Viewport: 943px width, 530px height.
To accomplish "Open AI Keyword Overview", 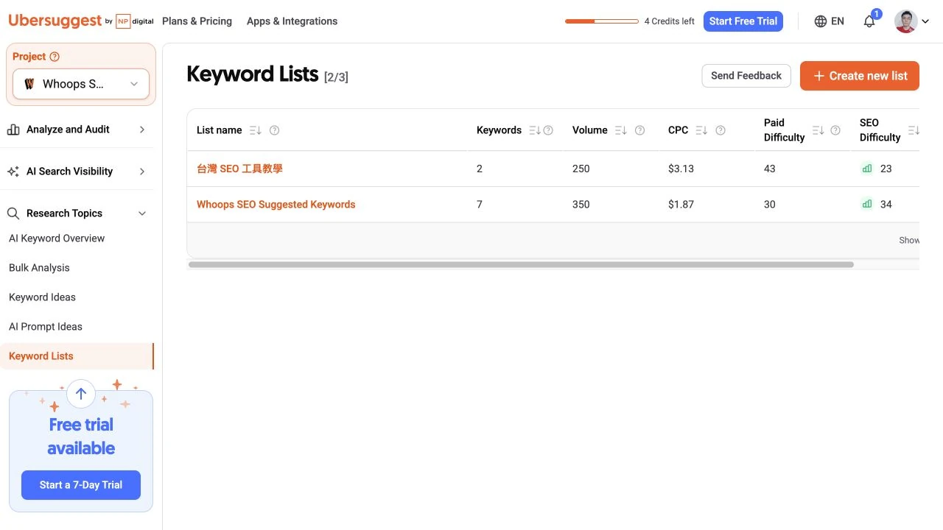I will pos(57,239).
